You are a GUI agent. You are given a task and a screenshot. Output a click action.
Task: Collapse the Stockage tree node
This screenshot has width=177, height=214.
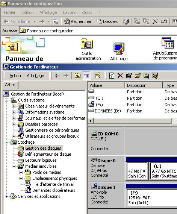click(x=6, y=142)
